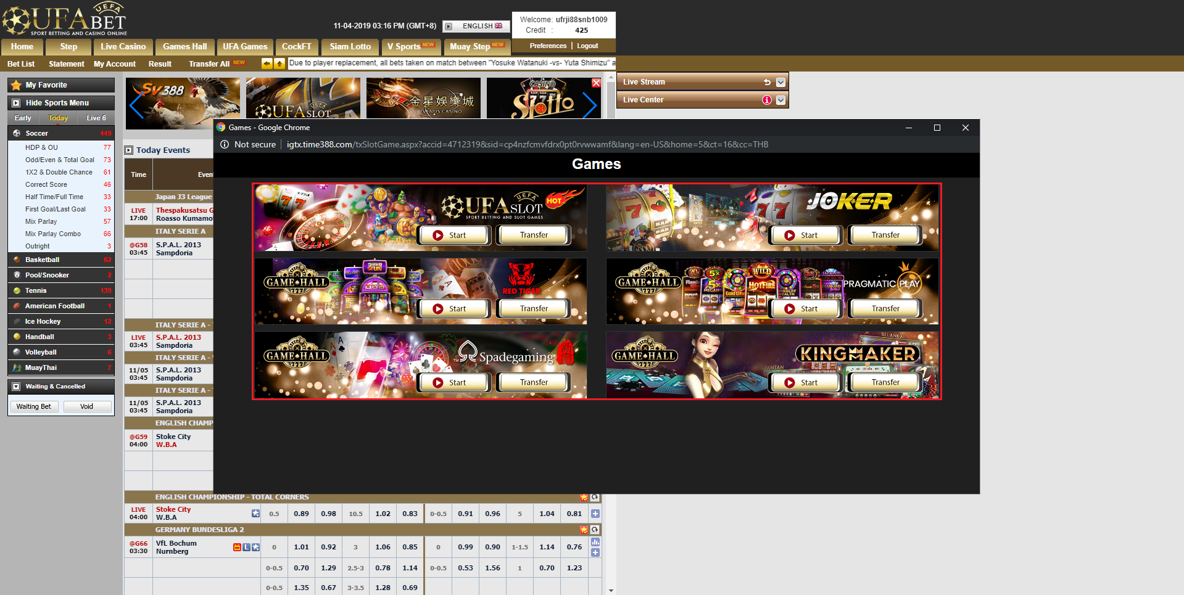This screenshot has width=1184, height=595.
Task: Favorite the Germany Bundesliga 2 league
Action: 584,530
